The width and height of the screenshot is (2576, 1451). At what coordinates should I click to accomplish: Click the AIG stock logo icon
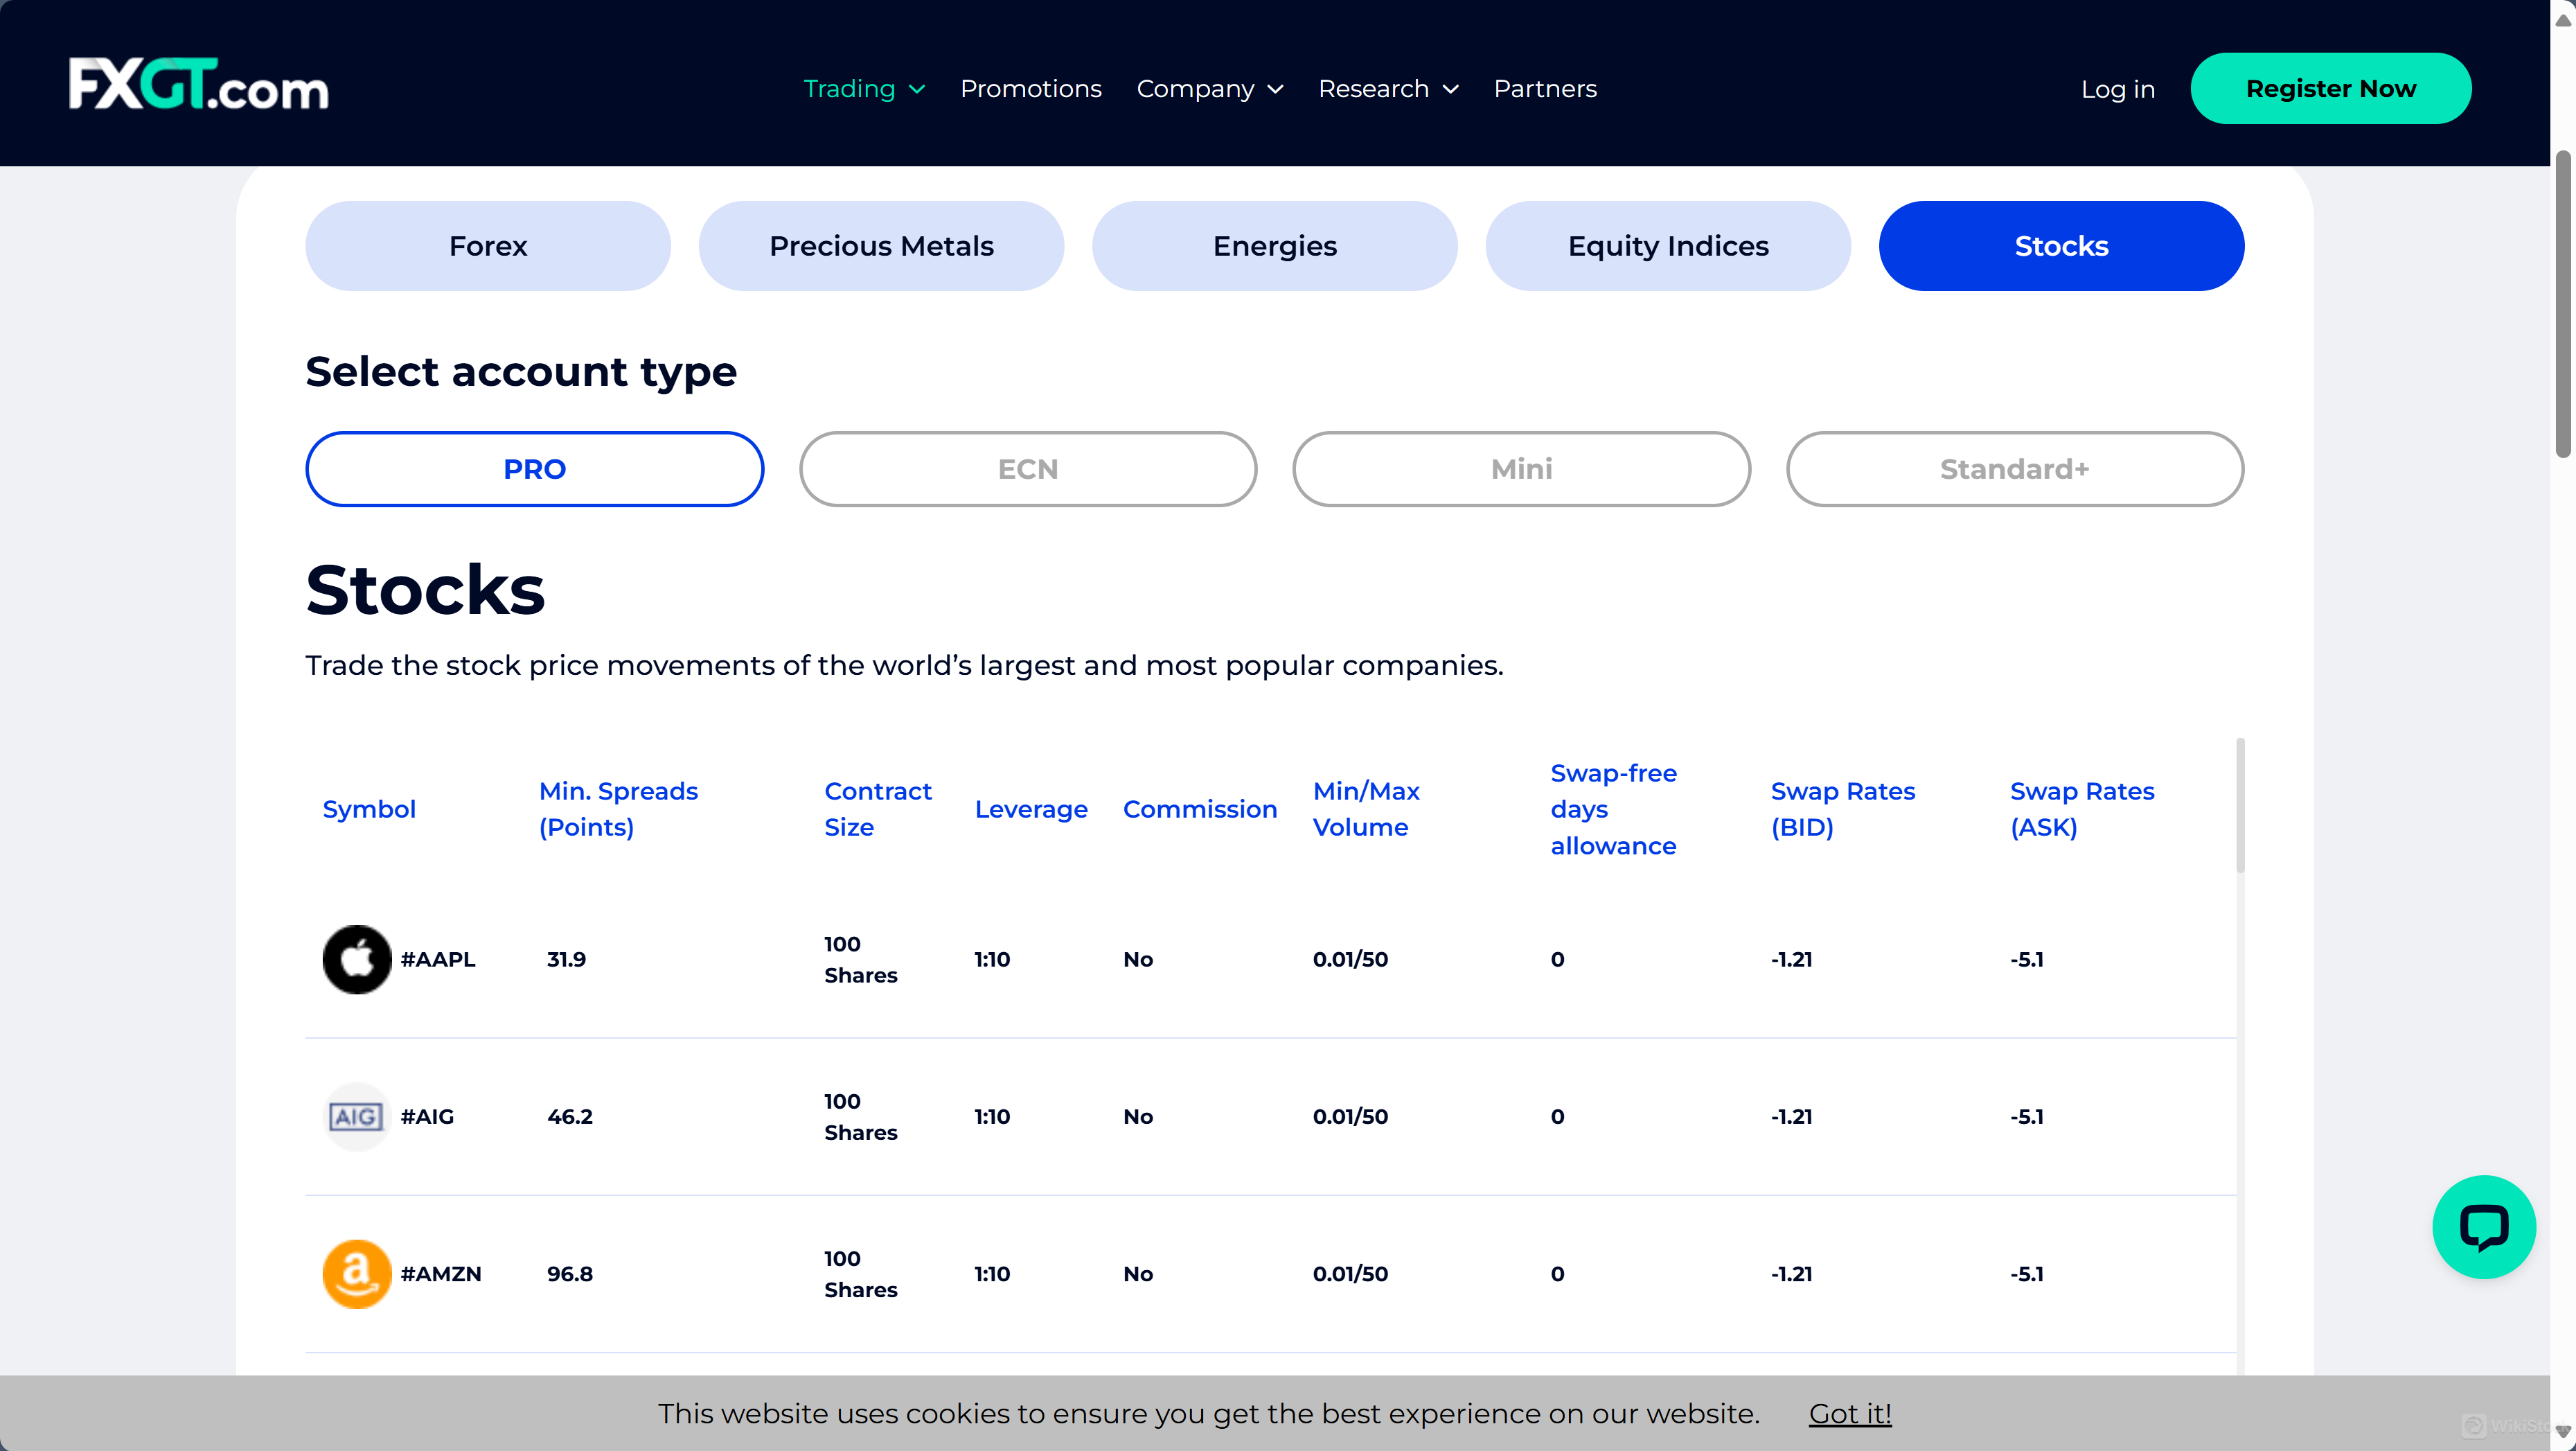point(356,1116)
